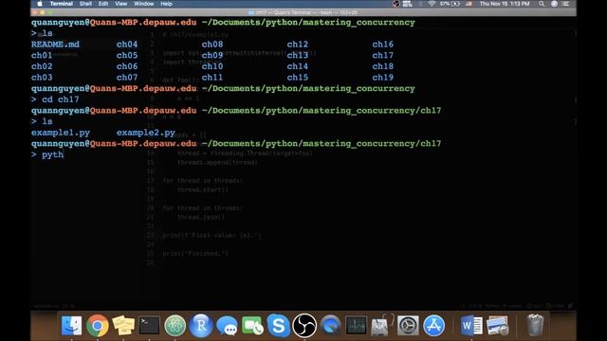Viewport: 607px width, 341px height.
Task: Open System Preferences from the dock
Action: (408, 325)
